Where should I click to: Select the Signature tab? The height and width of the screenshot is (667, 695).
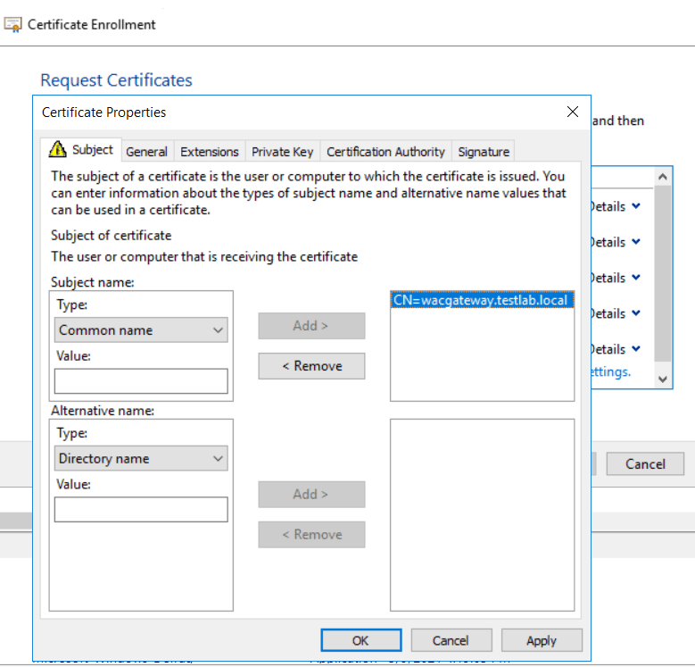point(484,152)
